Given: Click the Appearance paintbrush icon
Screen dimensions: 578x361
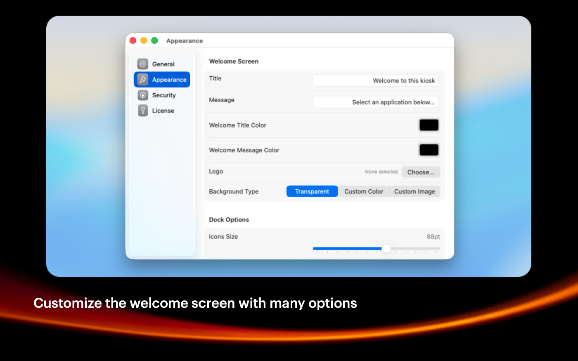Looking at the screenshot, I should (x=143, y=80).
